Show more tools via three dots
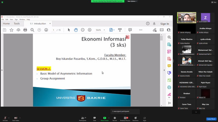Viewport: 218px width, 122px height. (x=141, y=30)
